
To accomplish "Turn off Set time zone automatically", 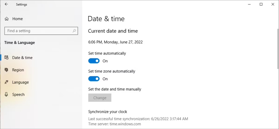I will 94,79.
